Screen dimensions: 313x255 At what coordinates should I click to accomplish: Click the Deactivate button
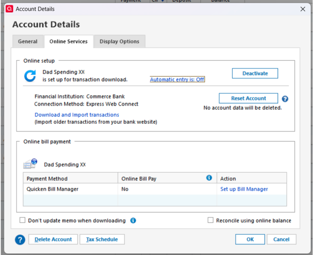[x=255, y=74]
